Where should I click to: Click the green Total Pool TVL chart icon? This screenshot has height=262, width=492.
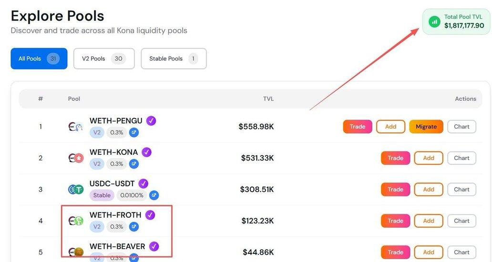[434, 21]
